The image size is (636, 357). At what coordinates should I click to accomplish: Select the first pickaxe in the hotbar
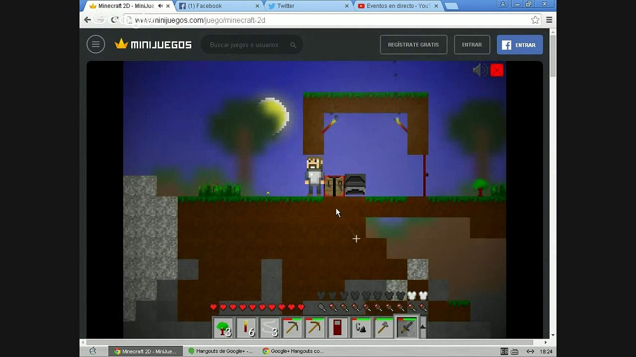point(292,328)
